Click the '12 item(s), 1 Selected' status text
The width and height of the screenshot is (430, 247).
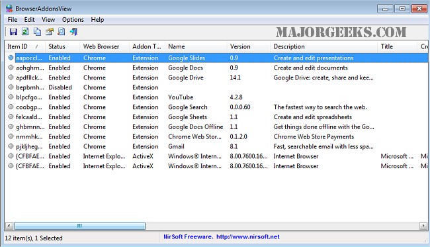34,238
